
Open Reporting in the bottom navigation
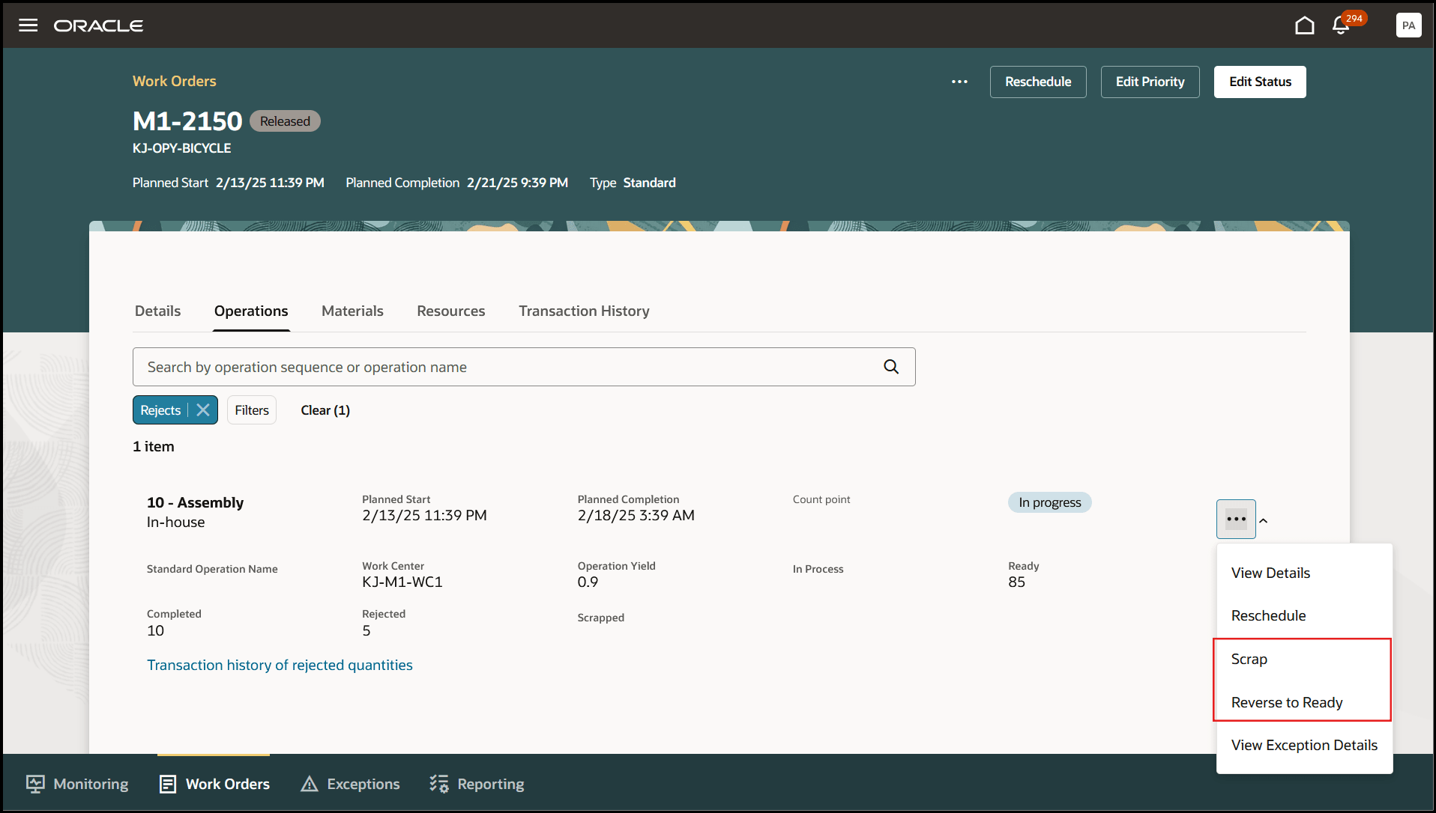[477, 784]
